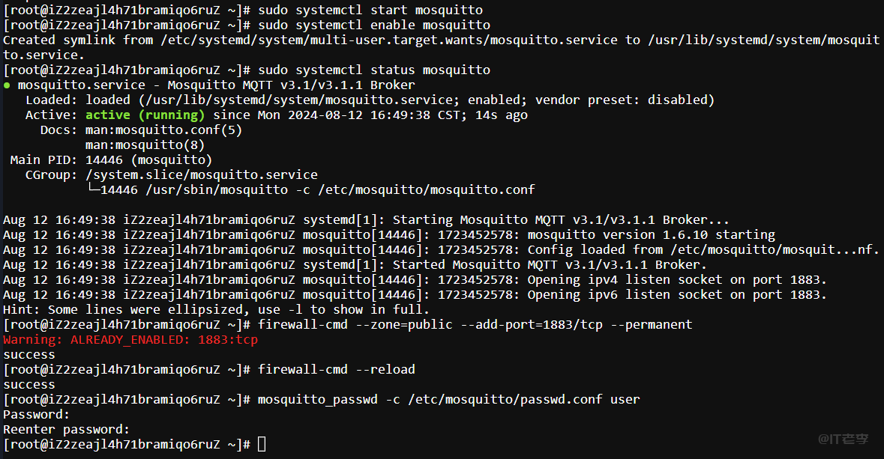This screenshot has height=459, width=884.
Task: Click the watermark logo in the bottom-right corner
Action: click(843, 439)
